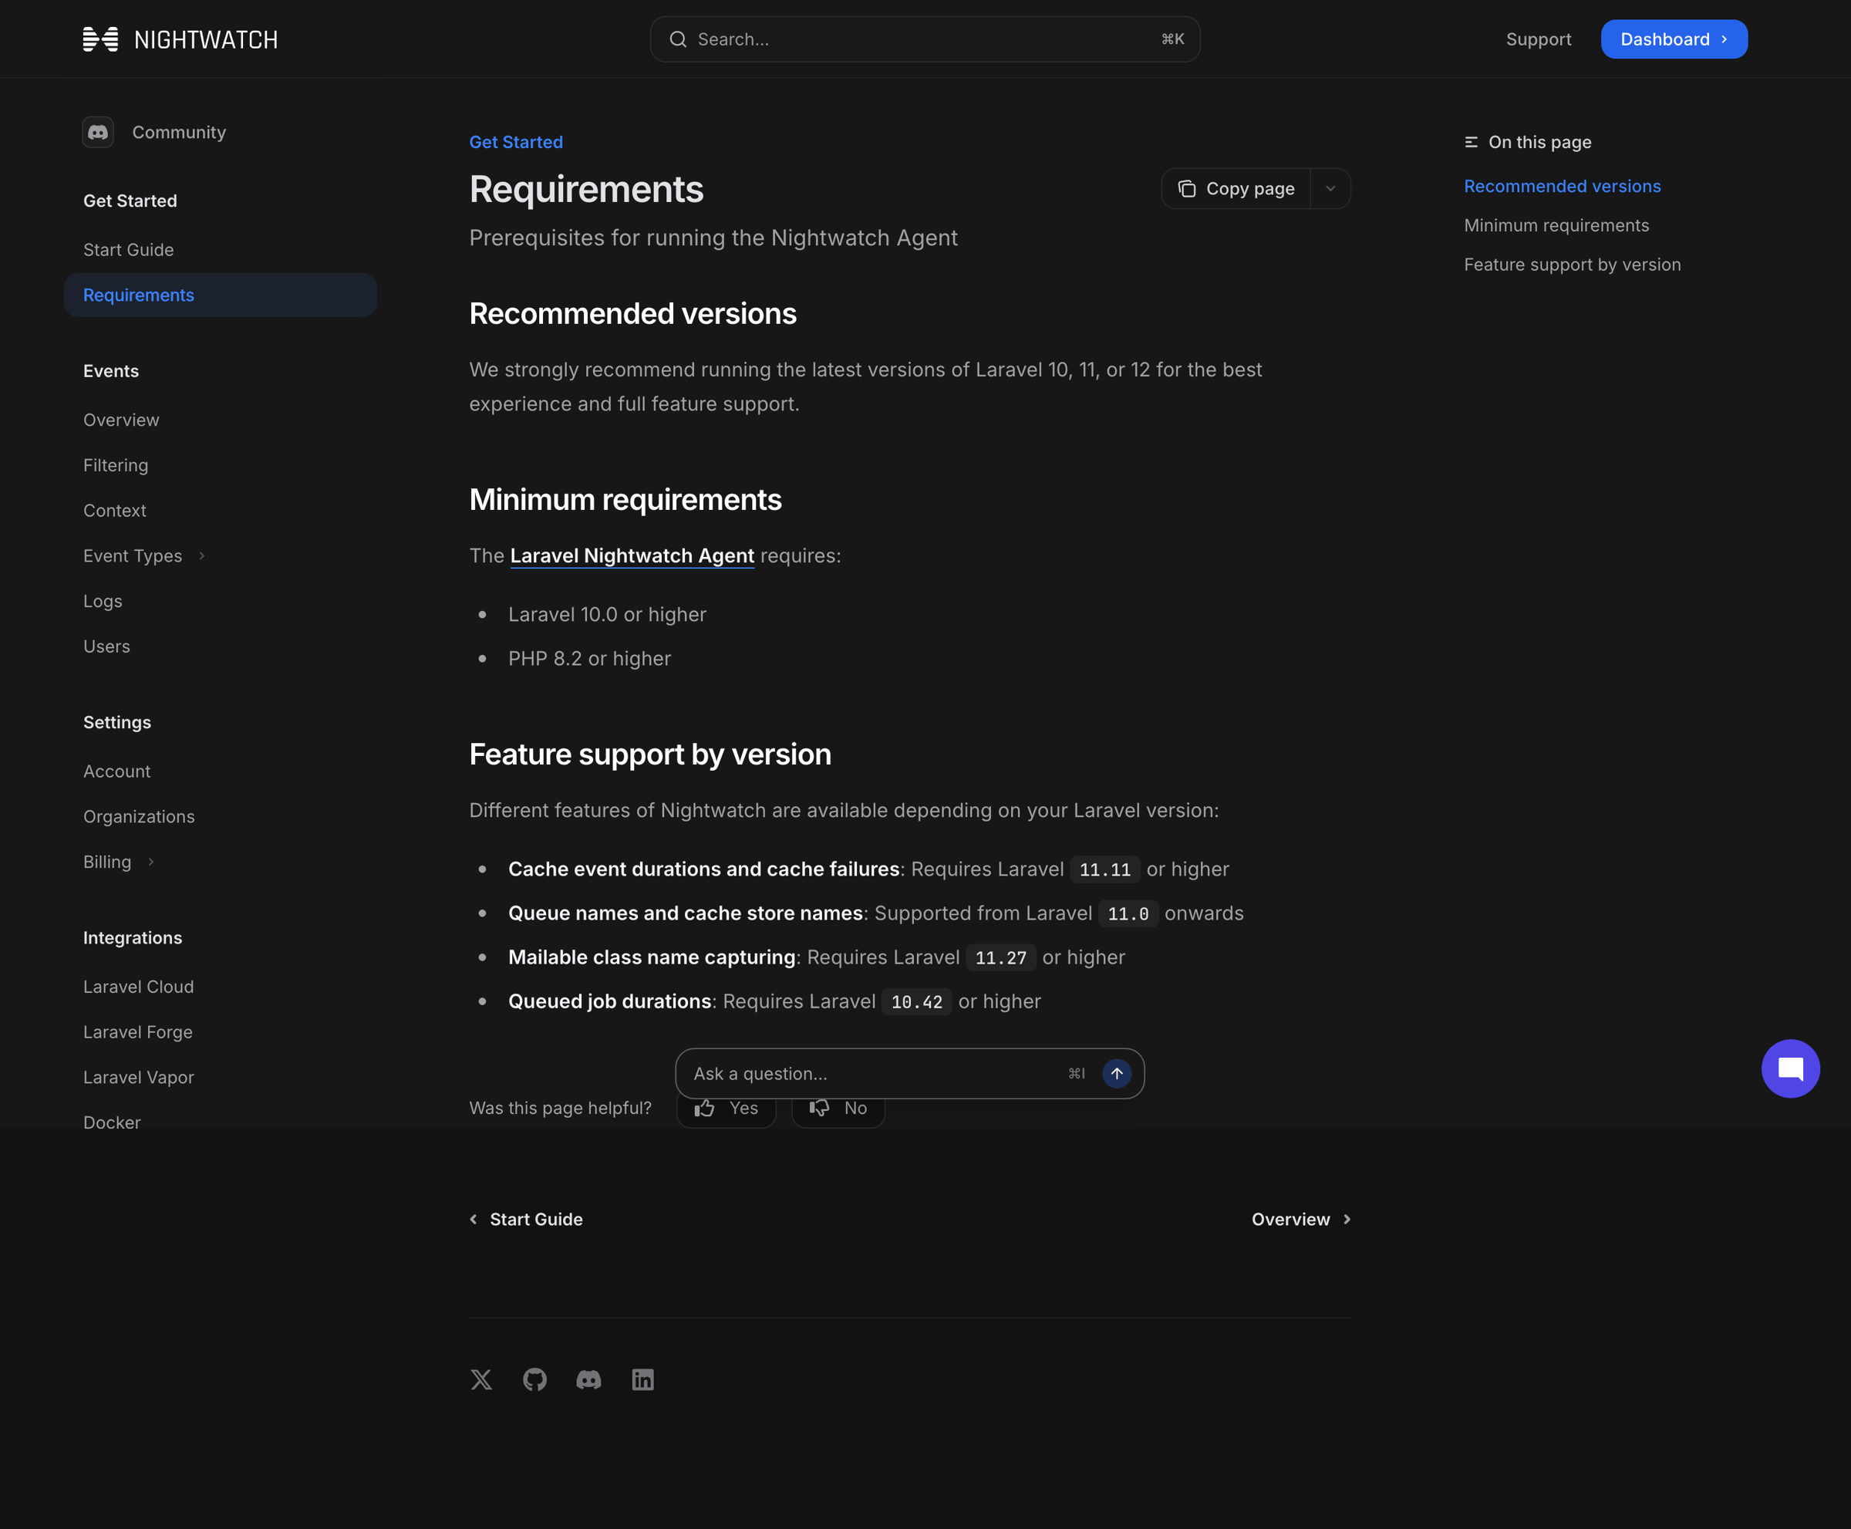Click the Copy page button
Image resolution: width=1851 pixels, height=1529 pixels.
click(1236, 188)
